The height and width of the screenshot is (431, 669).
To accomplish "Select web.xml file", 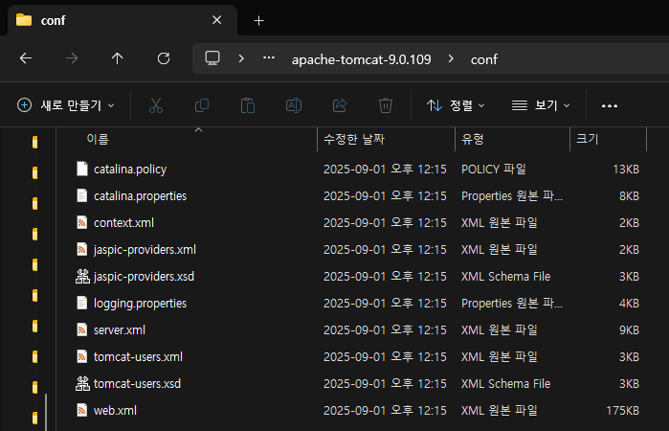I will 115,411.
